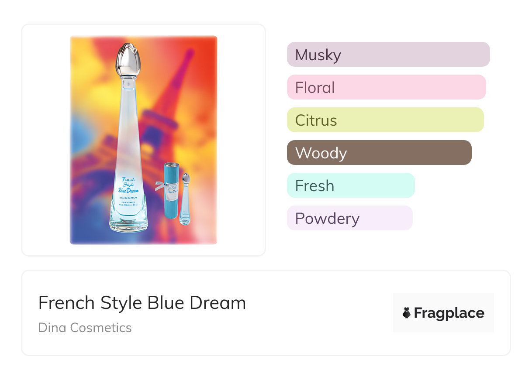Pick the brown Woody accord bar
The image size is (532, 377).
[x=379, y=153]
